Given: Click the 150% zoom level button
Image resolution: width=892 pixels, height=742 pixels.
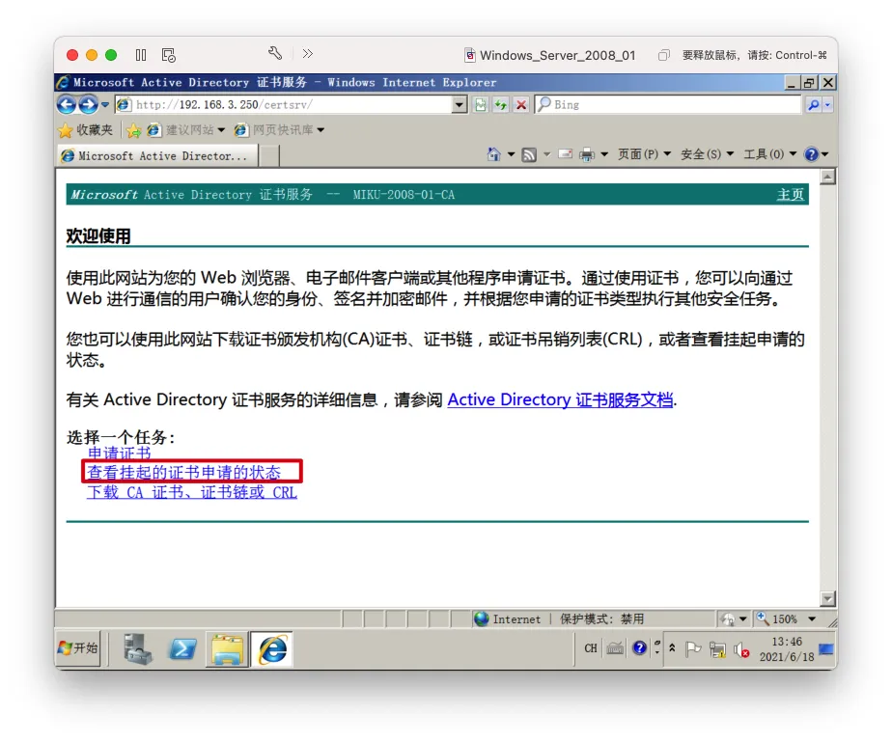Looking at the screenshot, I should pyautogui.click(x=777, y=618).
